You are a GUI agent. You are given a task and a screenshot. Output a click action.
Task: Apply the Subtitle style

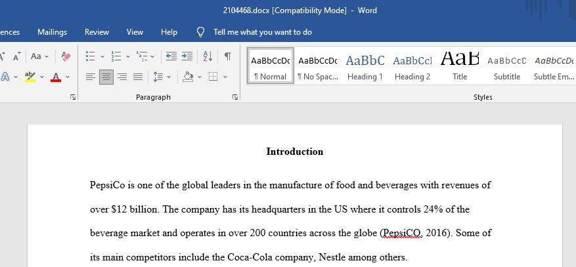point(507,66)
